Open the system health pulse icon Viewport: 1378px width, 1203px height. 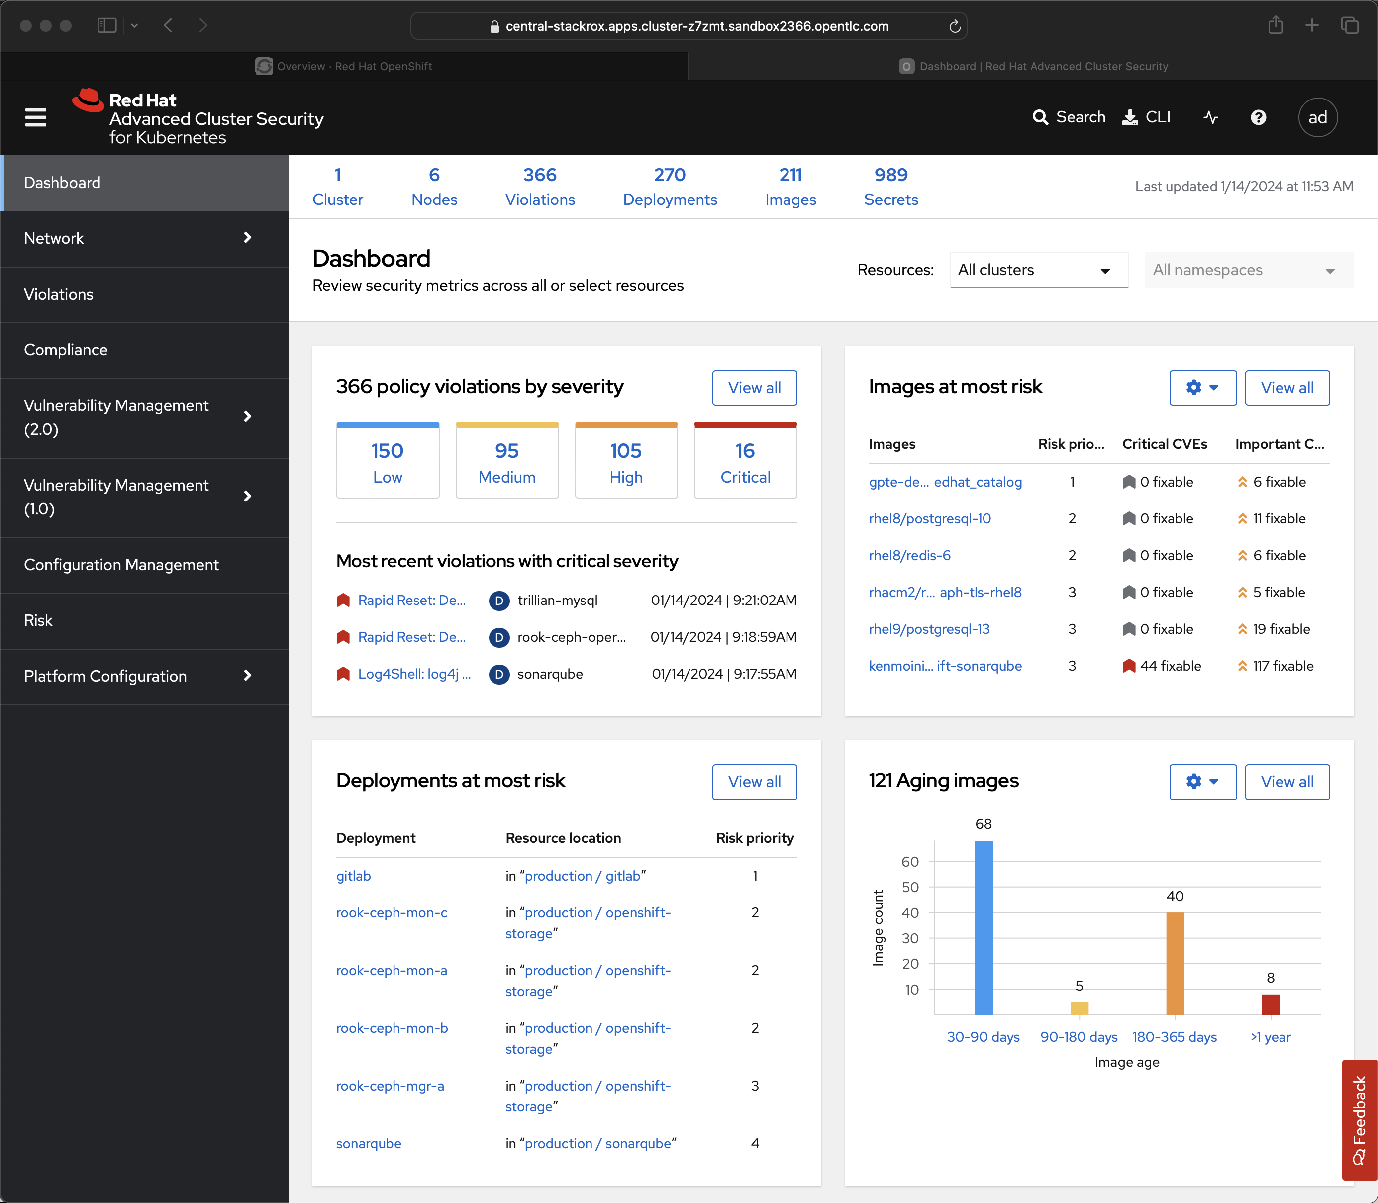click(1211, 117)
